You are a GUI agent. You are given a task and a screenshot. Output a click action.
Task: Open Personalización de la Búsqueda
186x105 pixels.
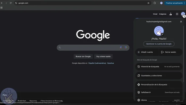(159, 85)
